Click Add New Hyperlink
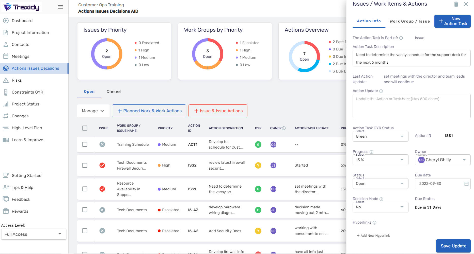Image resolution: width=474 pixels, height=254 pixels. [373, 235]
